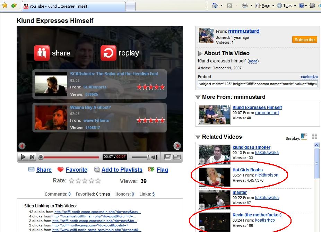Screen dimensions: 321x232
Task: Select list display mode for Related Videos
Action: 304,136
